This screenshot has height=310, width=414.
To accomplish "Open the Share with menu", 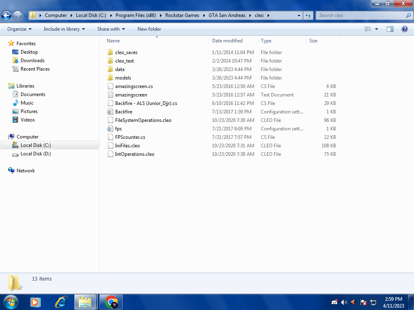I will point(111,29).
